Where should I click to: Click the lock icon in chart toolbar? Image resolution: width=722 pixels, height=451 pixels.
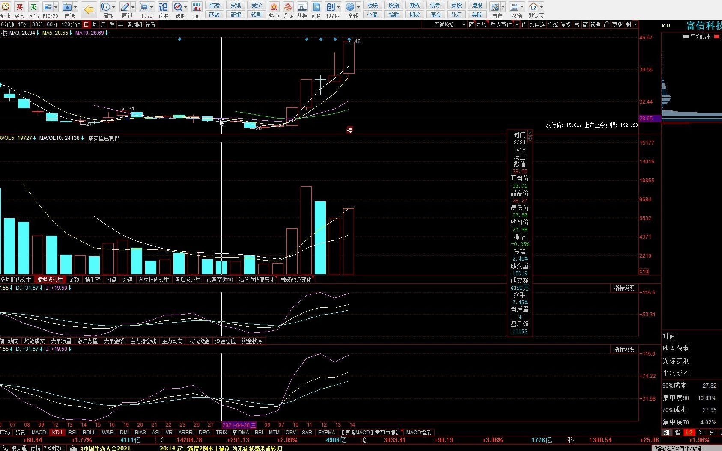pyautogui.click(x=606, y=24)
